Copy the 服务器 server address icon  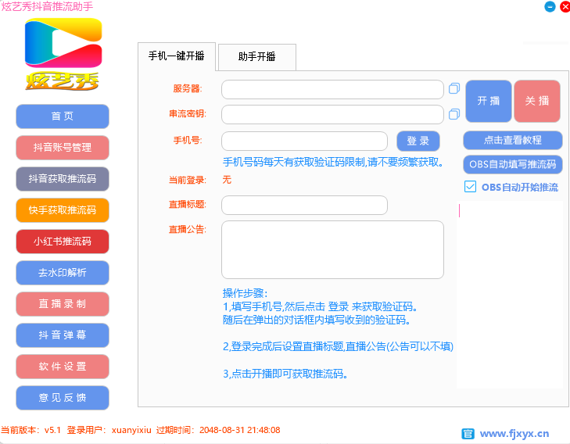pos(454,88)
